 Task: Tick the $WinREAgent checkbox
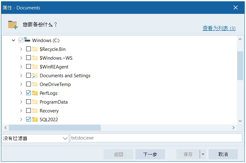pos(28,67)
